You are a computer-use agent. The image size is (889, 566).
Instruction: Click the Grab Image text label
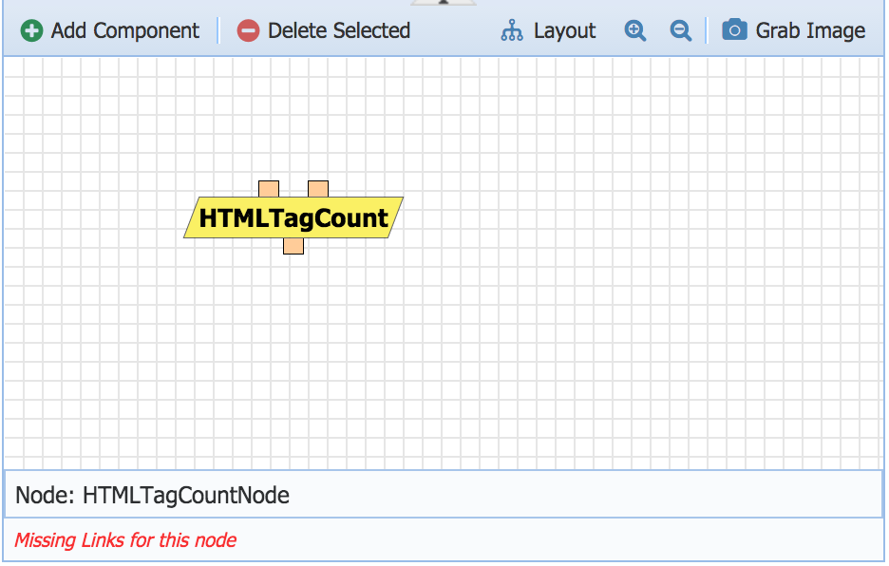pyautogui.click(x=810, y=30)
